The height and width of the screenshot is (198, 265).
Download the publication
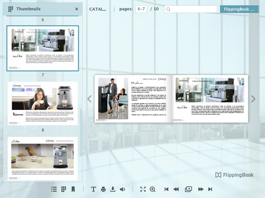tap(113, 189)
